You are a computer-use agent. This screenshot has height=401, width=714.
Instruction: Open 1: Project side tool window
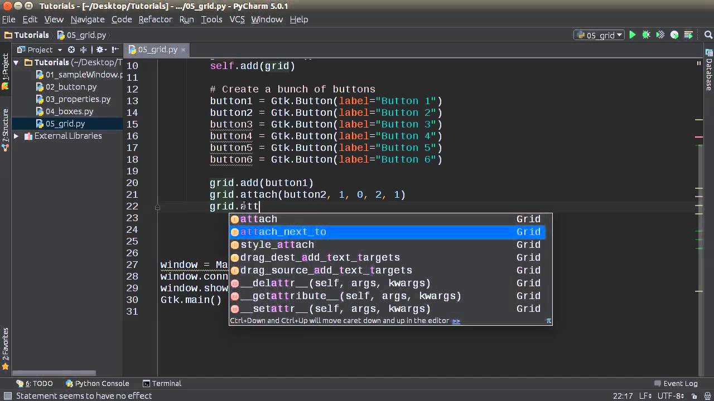click(x=5, y=72)
